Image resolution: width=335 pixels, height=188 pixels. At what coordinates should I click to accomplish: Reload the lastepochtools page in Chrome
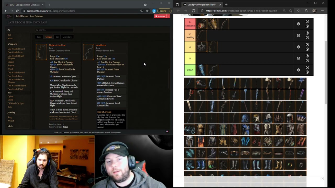pyautogui.click(x=17, y=11)
